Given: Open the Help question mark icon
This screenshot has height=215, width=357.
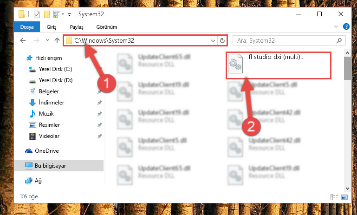Looking at the screenshot, I should pos(346,26).
